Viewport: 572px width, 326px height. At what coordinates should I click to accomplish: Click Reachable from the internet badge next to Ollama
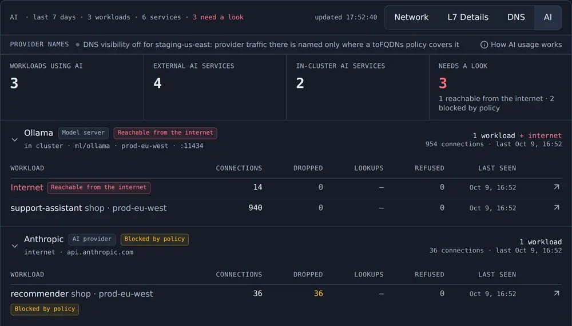click(165, 133)
